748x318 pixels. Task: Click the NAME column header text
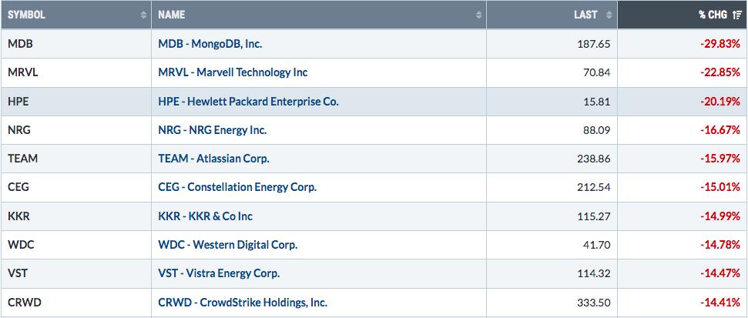click(x=171, y=15)
